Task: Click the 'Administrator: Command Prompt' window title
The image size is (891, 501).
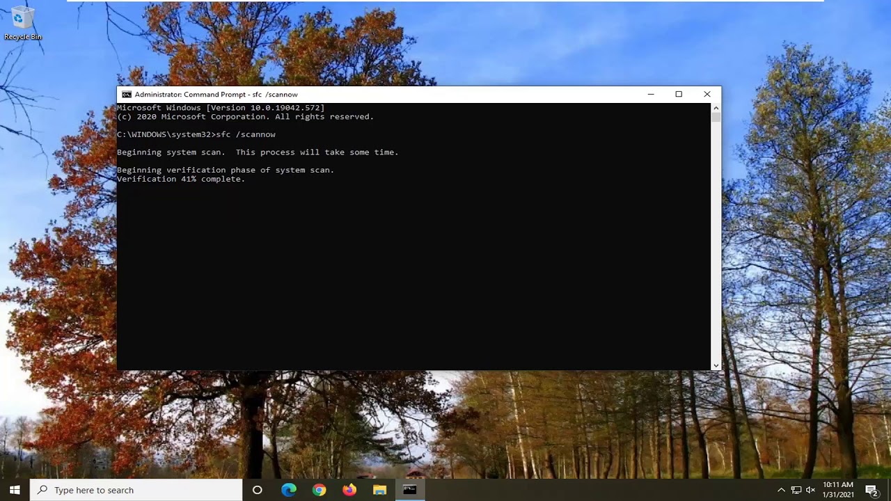Action: (216, 95)
